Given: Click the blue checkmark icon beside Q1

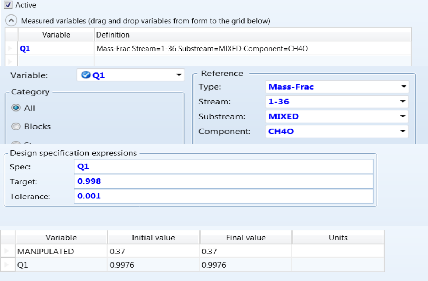Looking at the screenshot, I should click(86, 75).
